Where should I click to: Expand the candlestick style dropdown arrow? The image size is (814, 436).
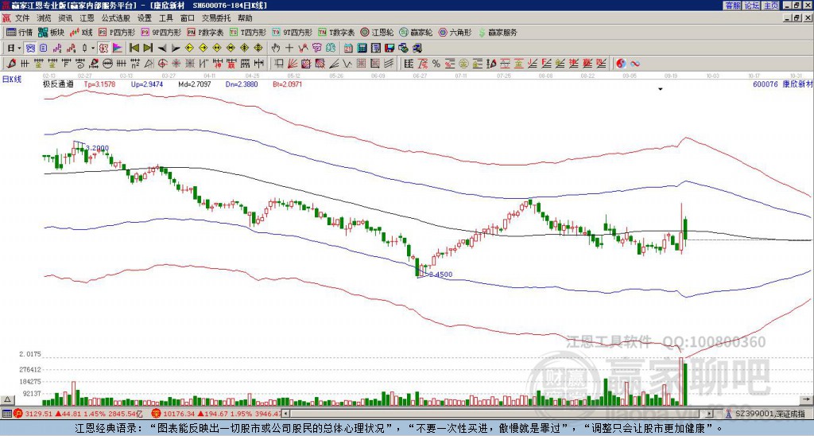(x=93, y=49)
